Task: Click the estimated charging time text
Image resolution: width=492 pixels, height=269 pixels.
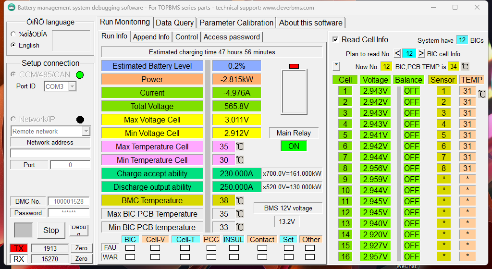Action: click(x=212, y=52)
